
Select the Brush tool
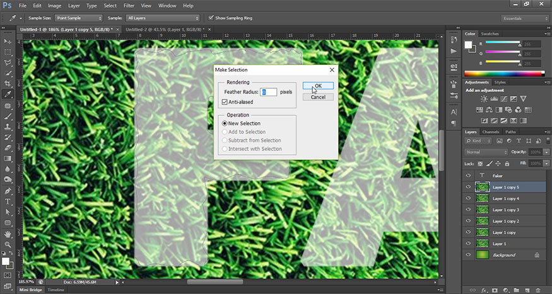point(8,116)
